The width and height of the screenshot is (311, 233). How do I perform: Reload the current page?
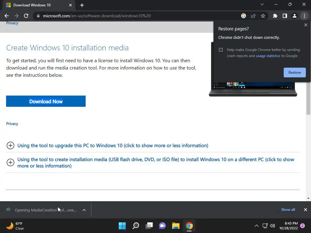[x=26, y=16]
